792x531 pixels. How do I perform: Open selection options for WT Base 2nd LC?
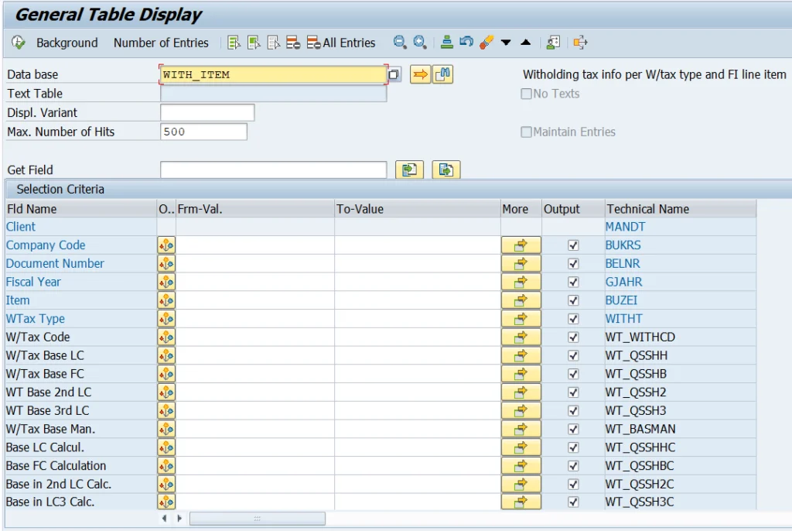point(166,392)
